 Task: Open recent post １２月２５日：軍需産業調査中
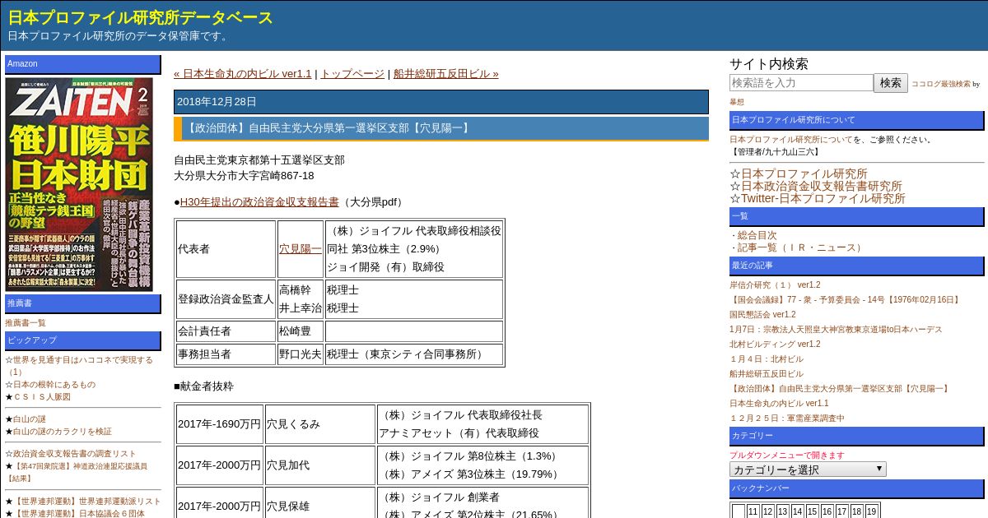click(x=787, y=419)
